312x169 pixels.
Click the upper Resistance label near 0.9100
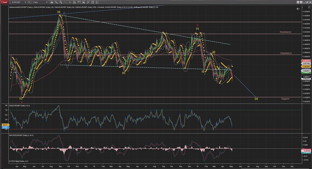pos(285,32)
